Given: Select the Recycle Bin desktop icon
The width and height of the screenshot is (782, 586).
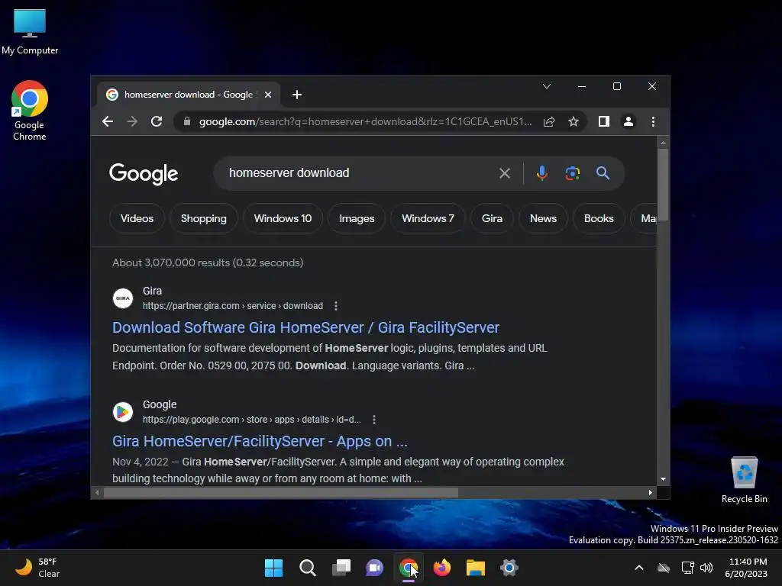Looking at the screenshot, I should click(x=744, y=481).
